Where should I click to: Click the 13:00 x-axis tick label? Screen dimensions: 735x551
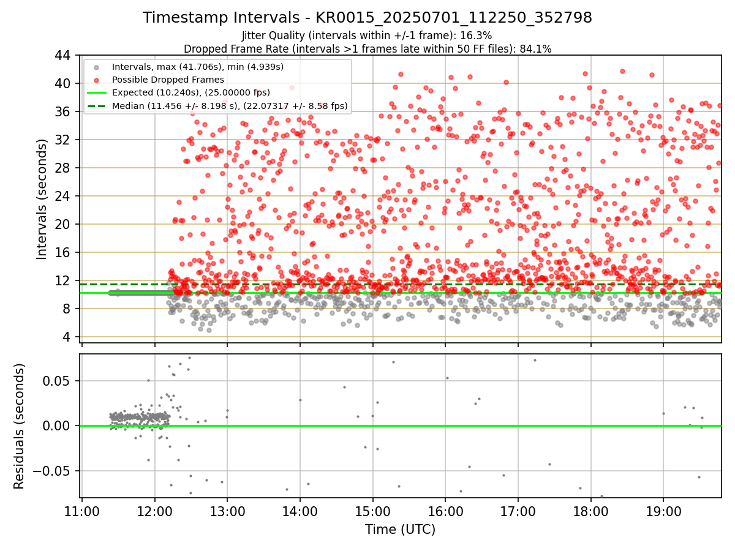[x=227, y=511]
